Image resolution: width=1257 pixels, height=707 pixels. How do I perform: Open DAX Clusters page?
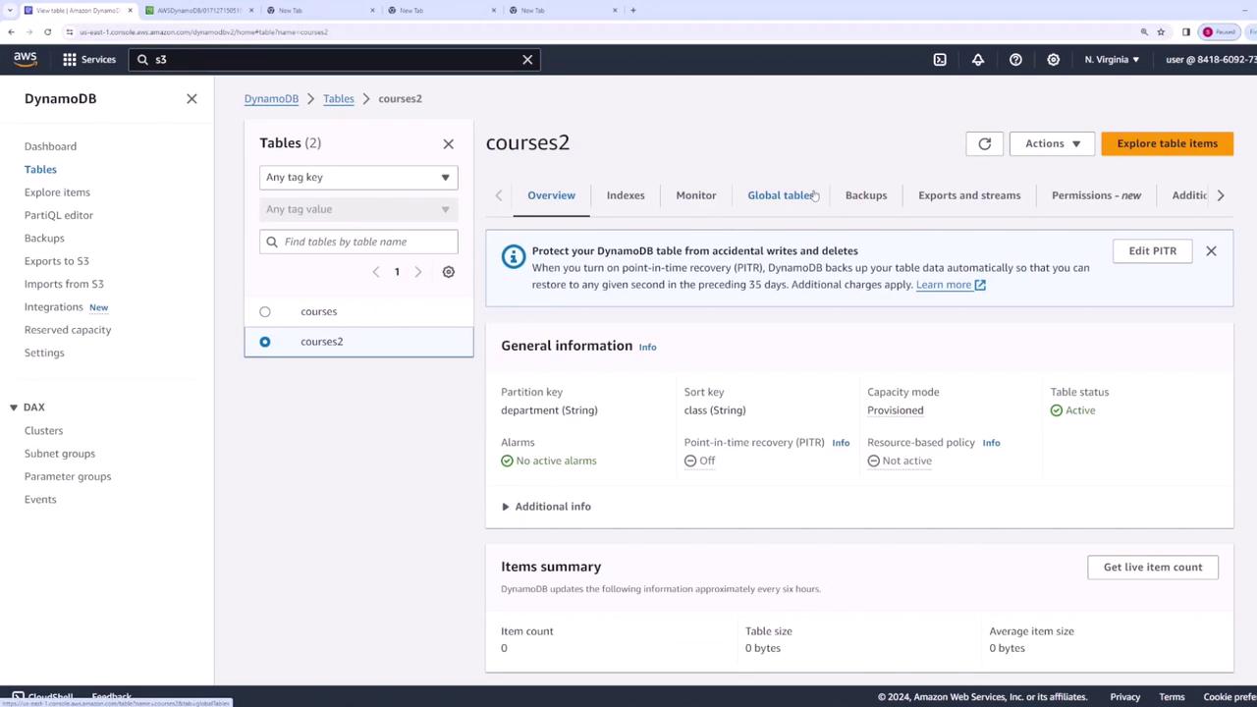coord(43,431)
